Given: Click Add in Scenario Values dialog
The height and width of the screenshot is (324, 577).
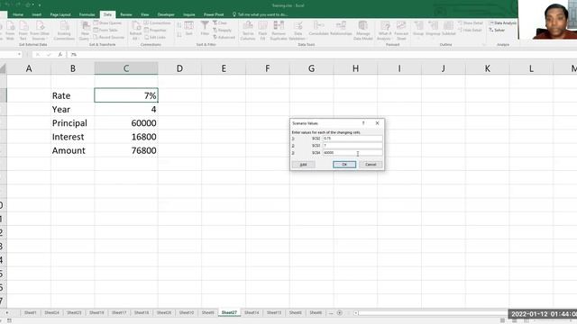Looking at the screenshot, I should 303,164.
